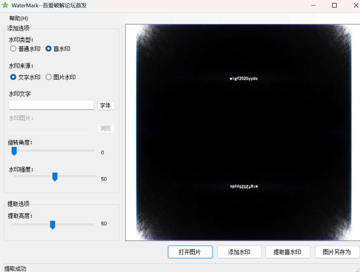Viewport: 360px width, 272px height.
Task: Click the 提取盲水印 button
Action: tap(288, 252)
